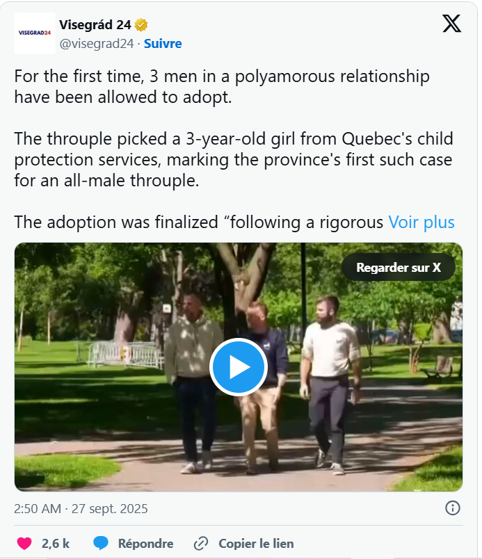The image size is (482, 559).
Task: Click the gold verified badge
Action: coord(141,24)
